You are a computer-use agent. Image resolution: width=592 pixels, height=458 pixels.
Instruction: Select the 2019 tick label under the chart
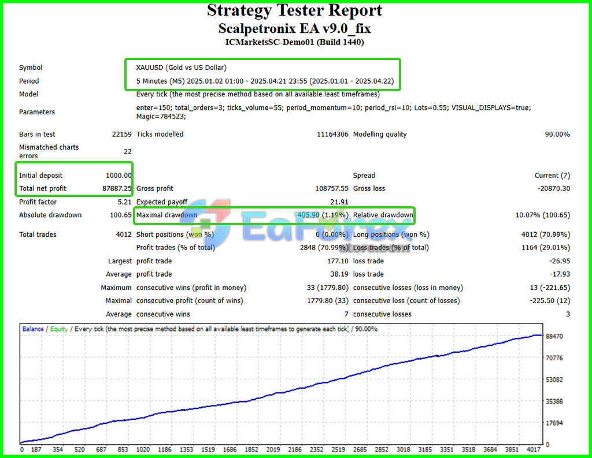[x=273, y=449]
